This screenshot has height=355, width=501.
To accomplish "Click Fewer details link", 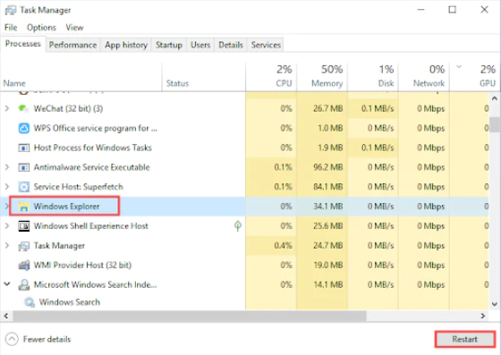I will click(x=47, y=339).
